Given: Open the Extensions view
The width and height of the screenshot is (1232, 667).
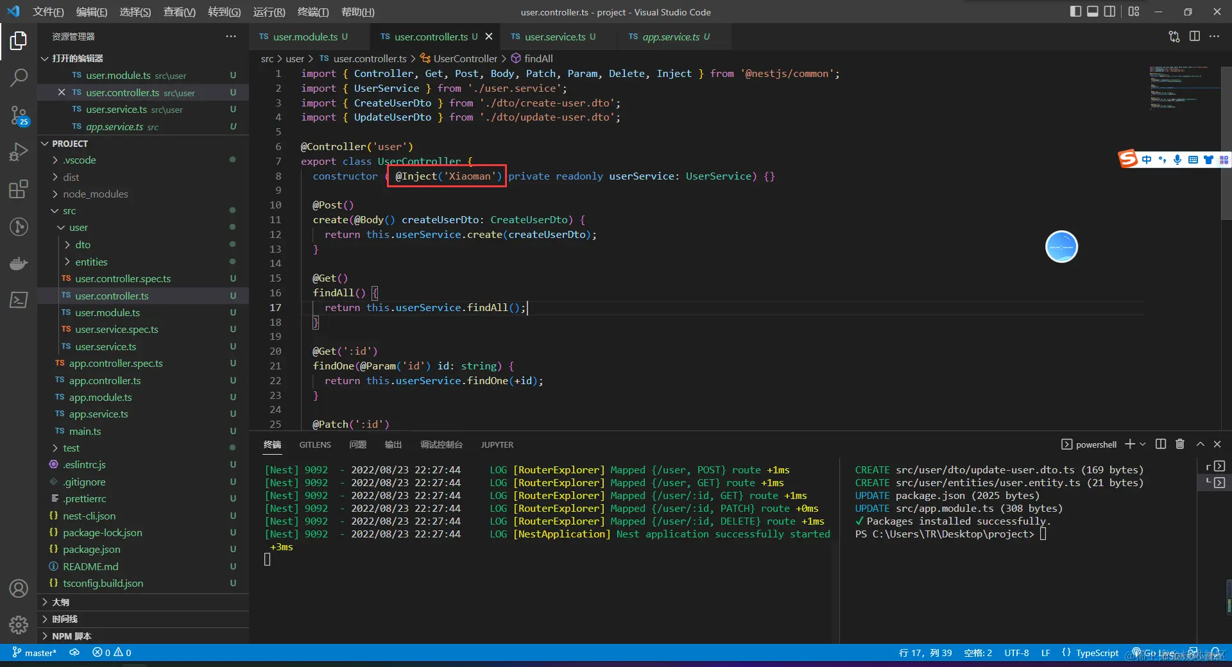Looking at the screenshot, I should [19, 189].
